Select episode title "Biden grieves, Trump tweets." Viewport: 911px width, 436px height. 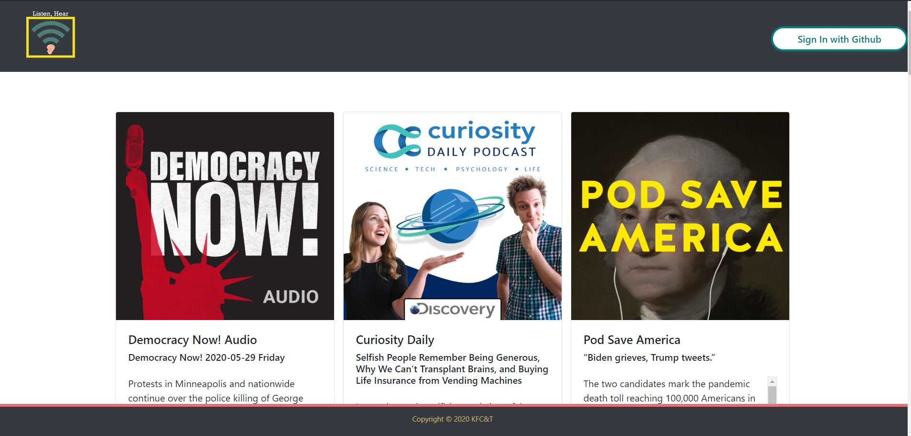tap(649, 357)
